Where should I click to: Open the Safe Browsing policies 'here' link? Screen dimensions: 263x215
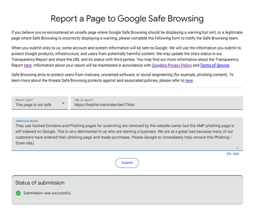pos(189,80)
